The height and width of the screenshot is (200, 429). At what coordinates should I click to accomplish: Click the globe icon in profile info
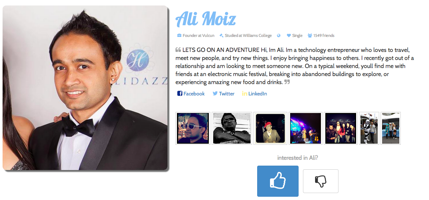(279, 35)
